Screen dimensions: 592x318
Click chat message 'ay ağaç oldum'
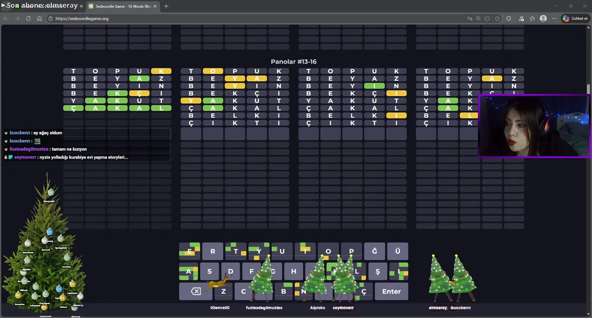coord(48,133)
